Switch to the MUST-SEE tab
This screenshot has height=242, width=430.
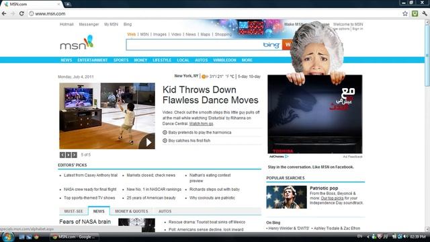pyautogui.click(x=73, y=211)
